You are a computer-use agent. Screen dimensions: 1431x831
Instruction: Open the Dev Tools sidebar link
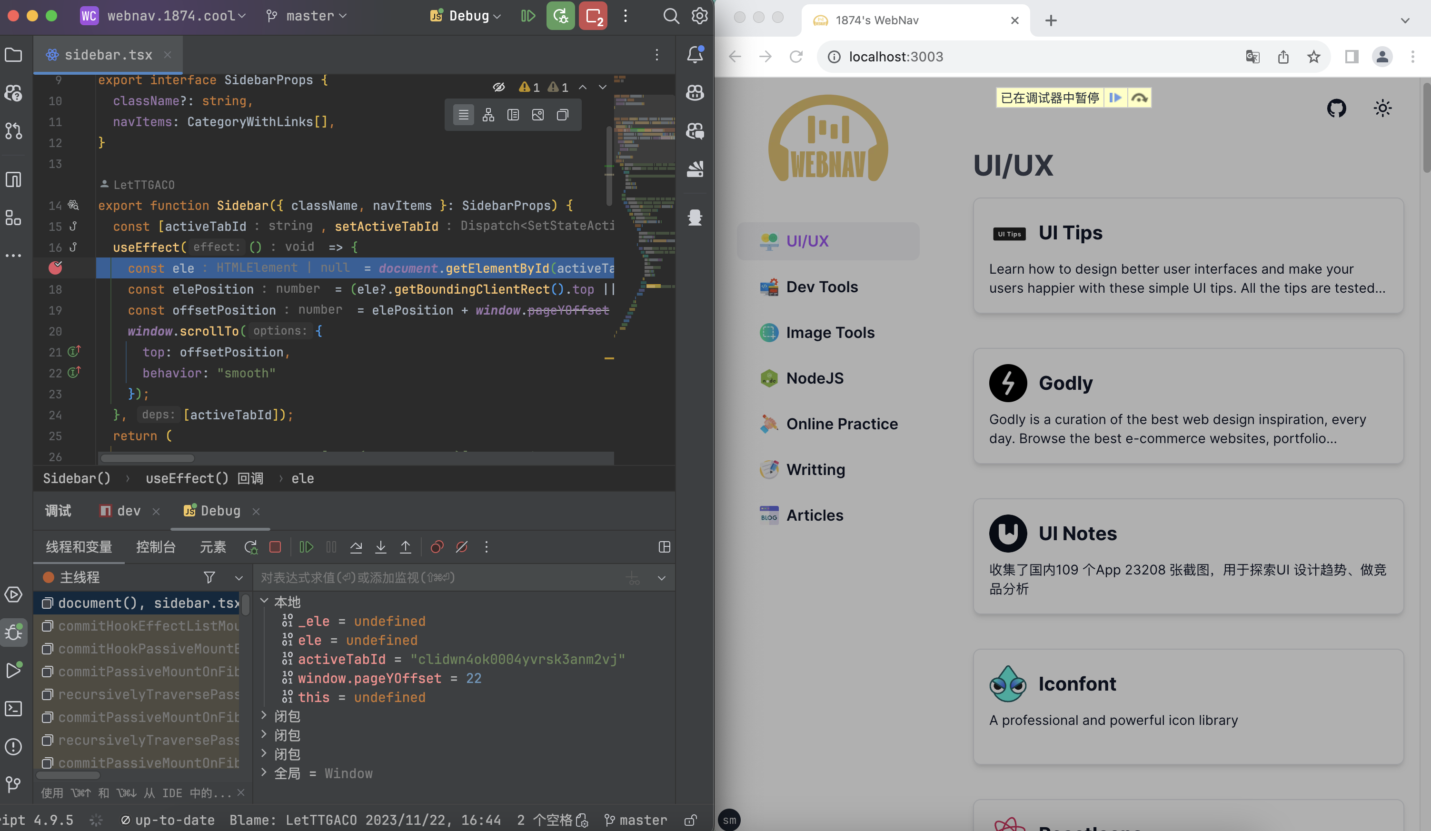[821, 287]
